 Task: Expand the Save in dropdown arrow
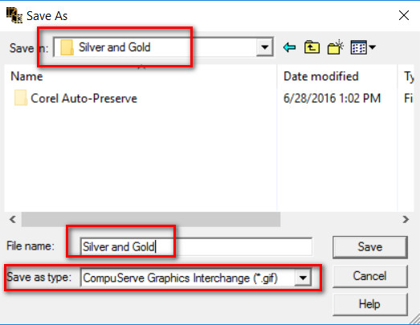[x=264, y=47]
